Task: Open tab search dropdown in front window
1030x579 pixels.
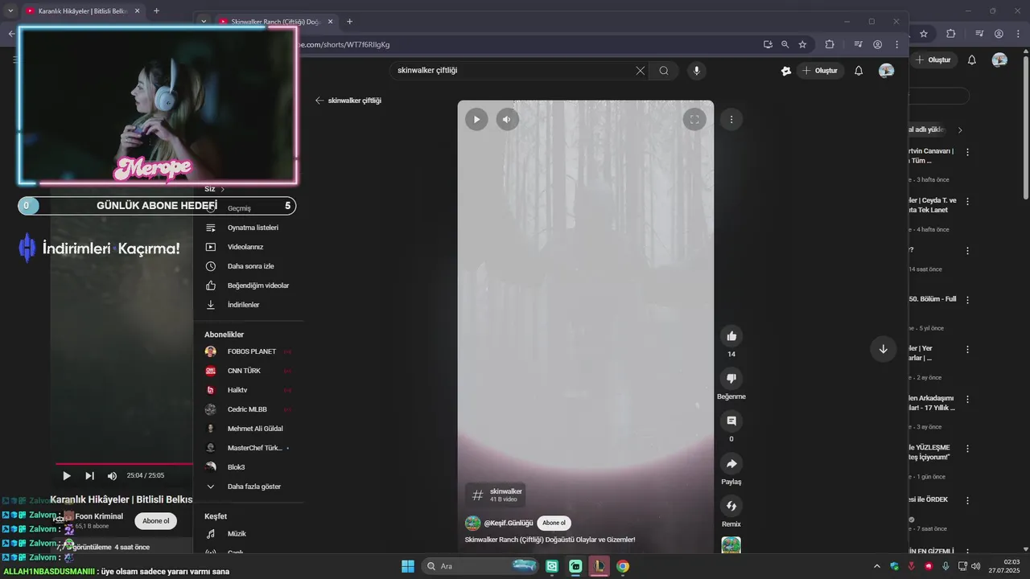Action: coord(203,22)
